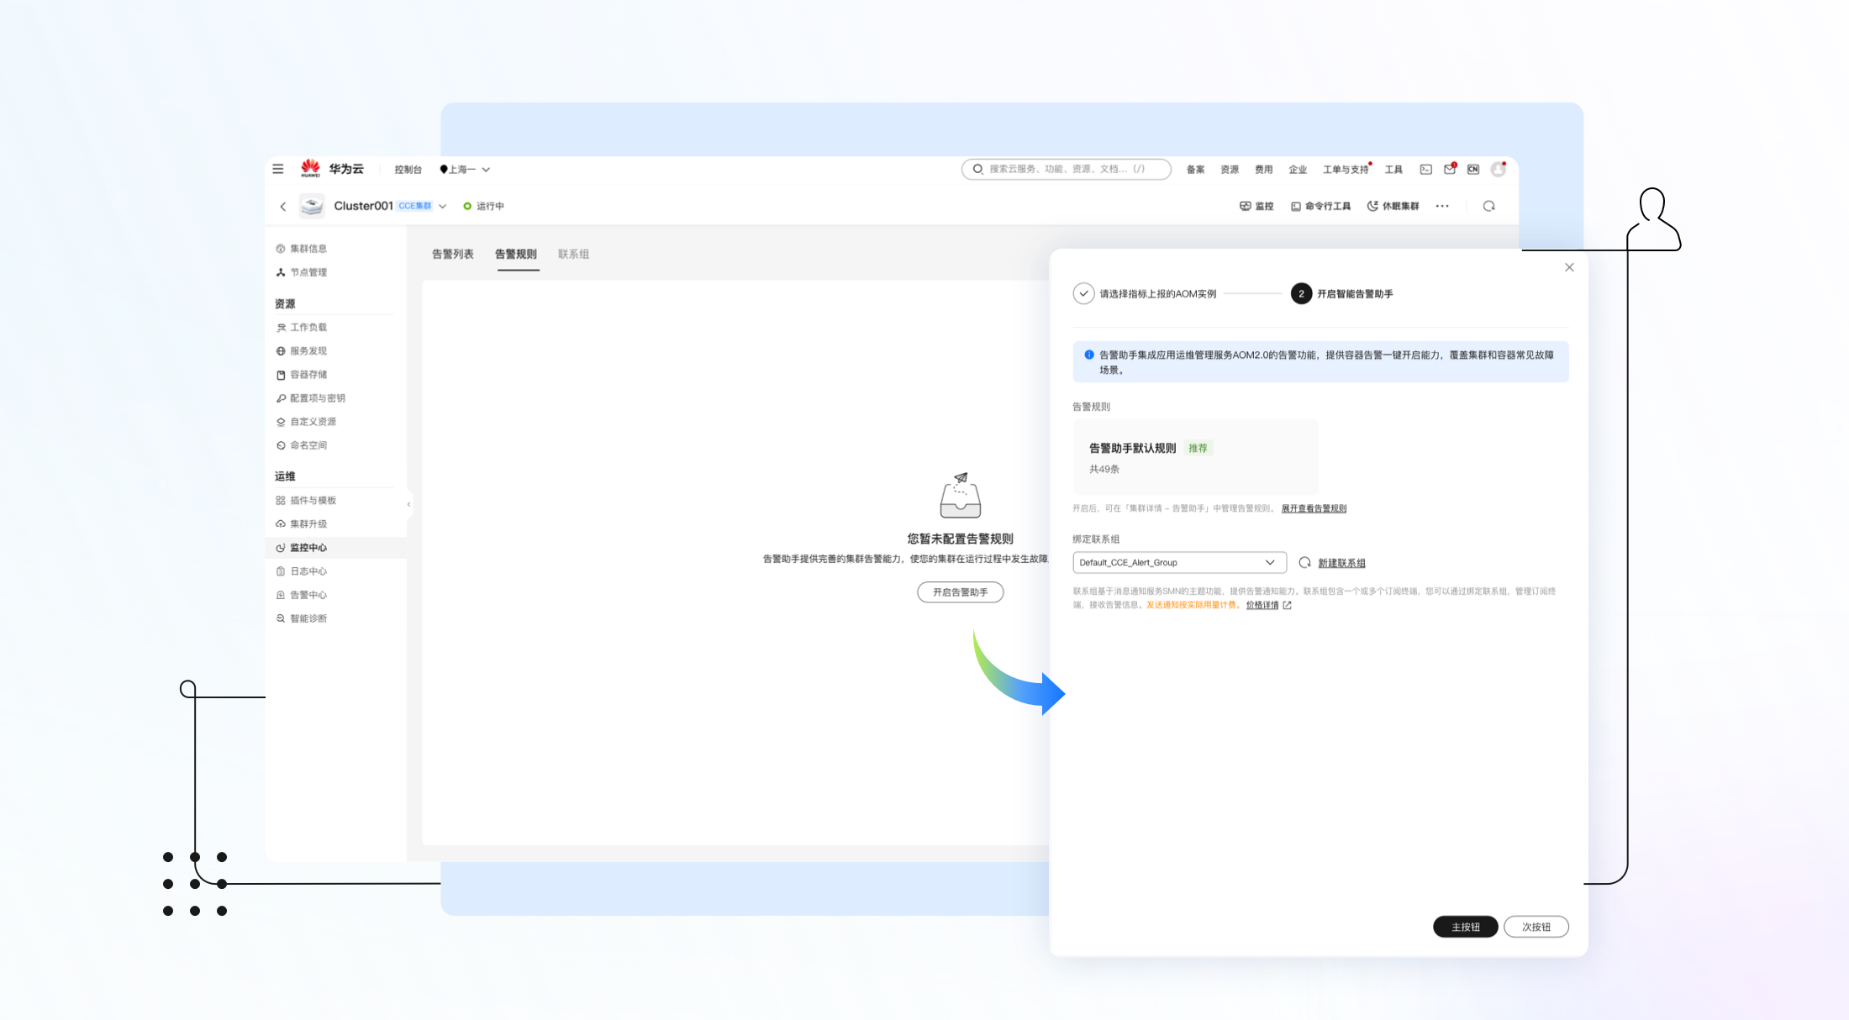Open the hamburger navigation menu
The width and height of the screenshot is (1849, 1020).
[278, 169]
